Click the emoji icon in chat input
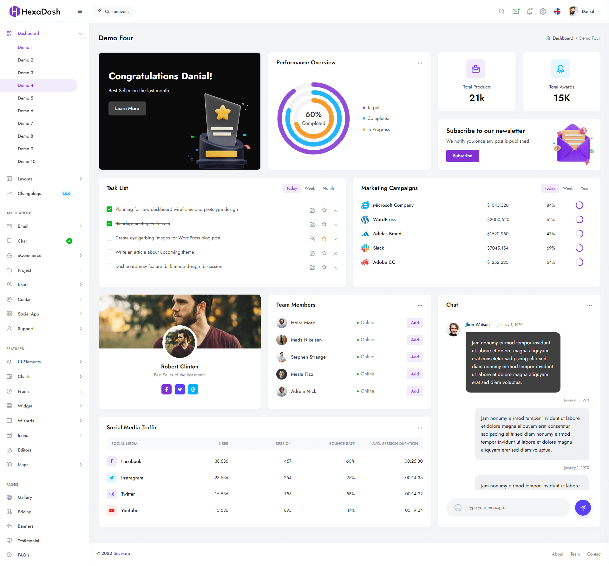Screen dimensions: 609x566 (458, 508)
